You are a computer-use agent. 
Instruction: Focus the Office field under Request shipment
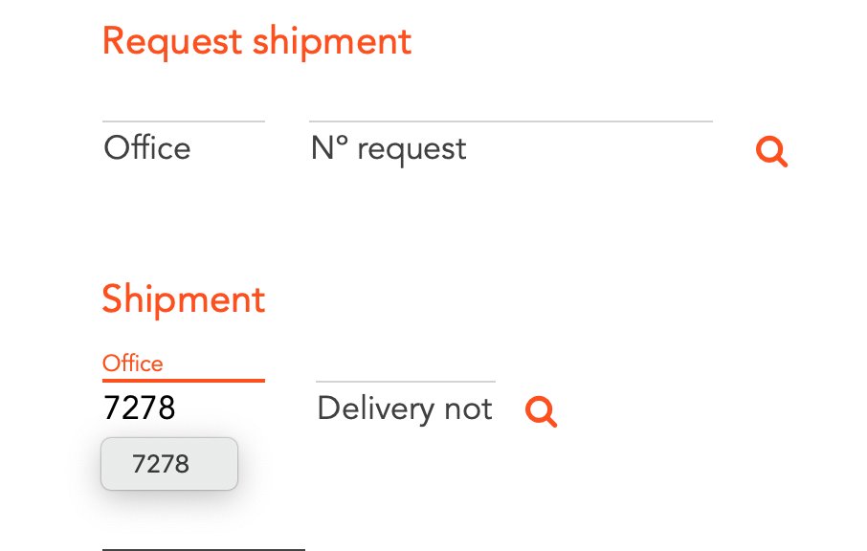pos(183,148)
